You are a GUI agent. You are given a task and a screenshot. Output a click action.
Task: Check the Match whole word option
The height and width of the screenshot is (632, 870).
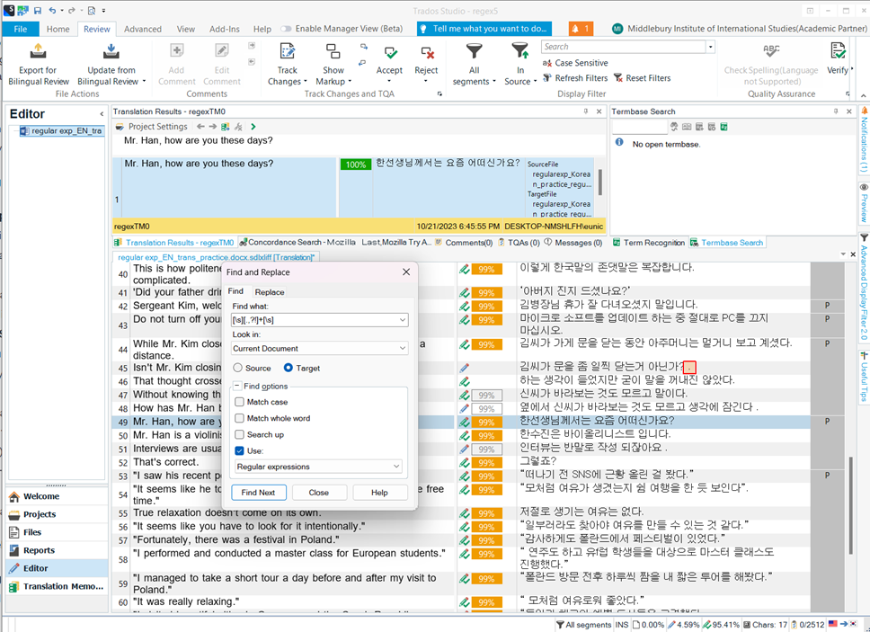coord(239,418)
